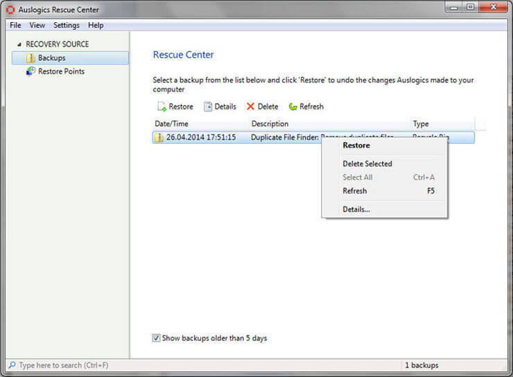The image size is (513, 377).
Task: Click the Restore toolbar icon
Action: coord(162,107)
